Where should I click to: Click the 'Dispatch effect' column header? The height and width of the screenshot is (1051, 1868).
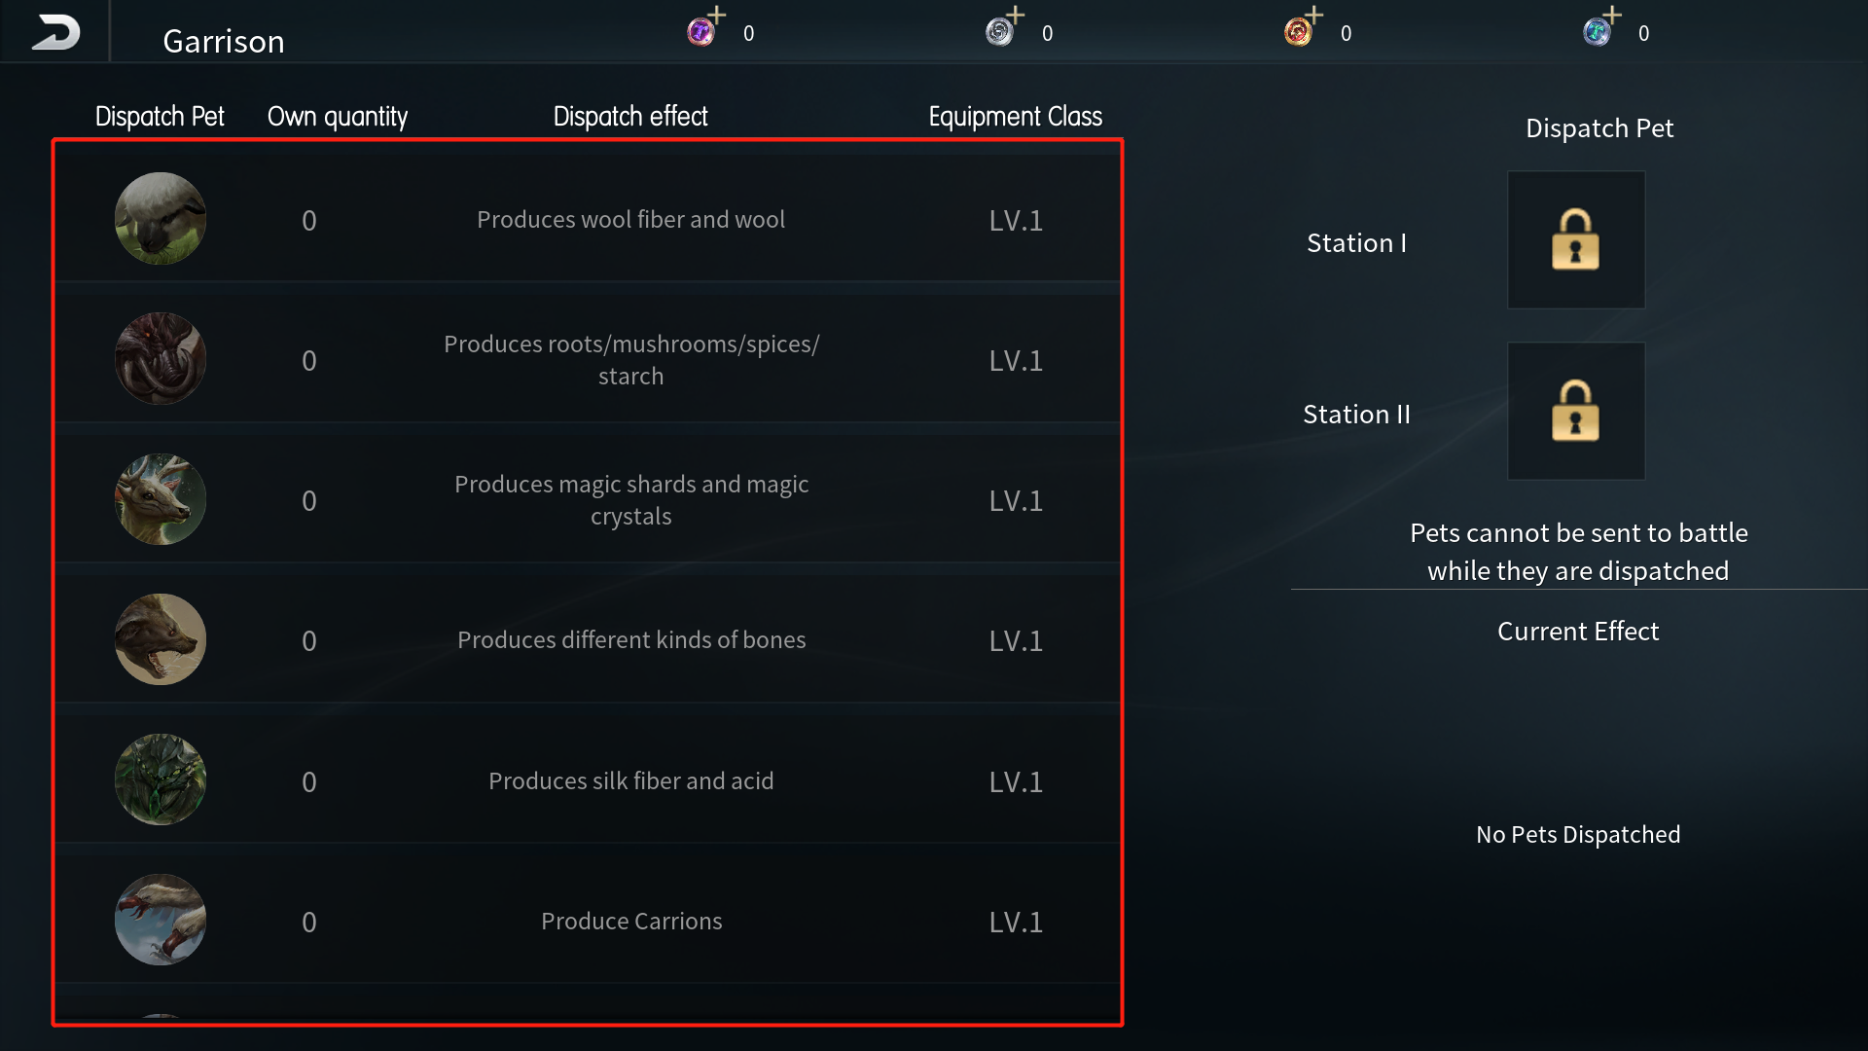coord(630,117)
